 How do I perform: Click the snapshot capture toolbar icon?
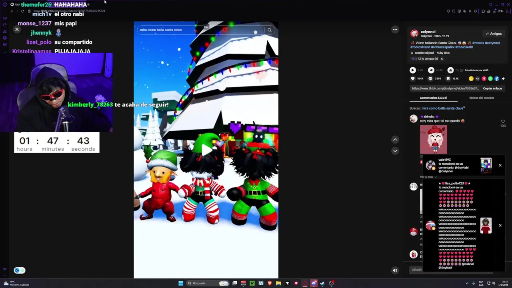454,11
